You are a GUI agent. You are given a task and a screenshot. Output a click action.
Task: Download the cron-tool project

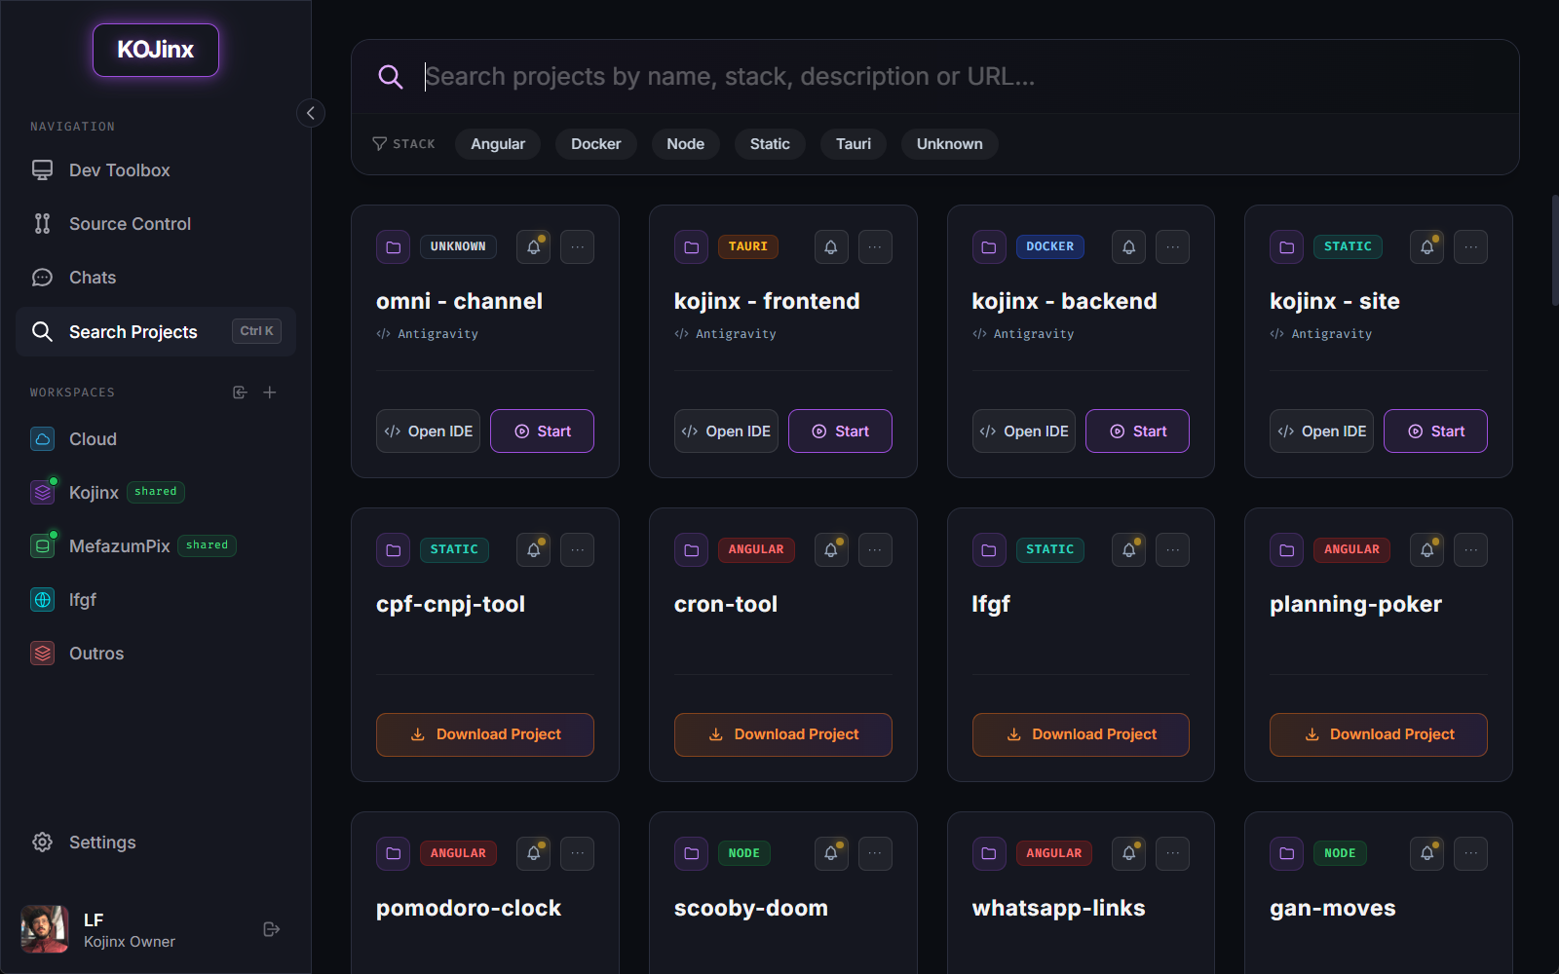point(783,734)
